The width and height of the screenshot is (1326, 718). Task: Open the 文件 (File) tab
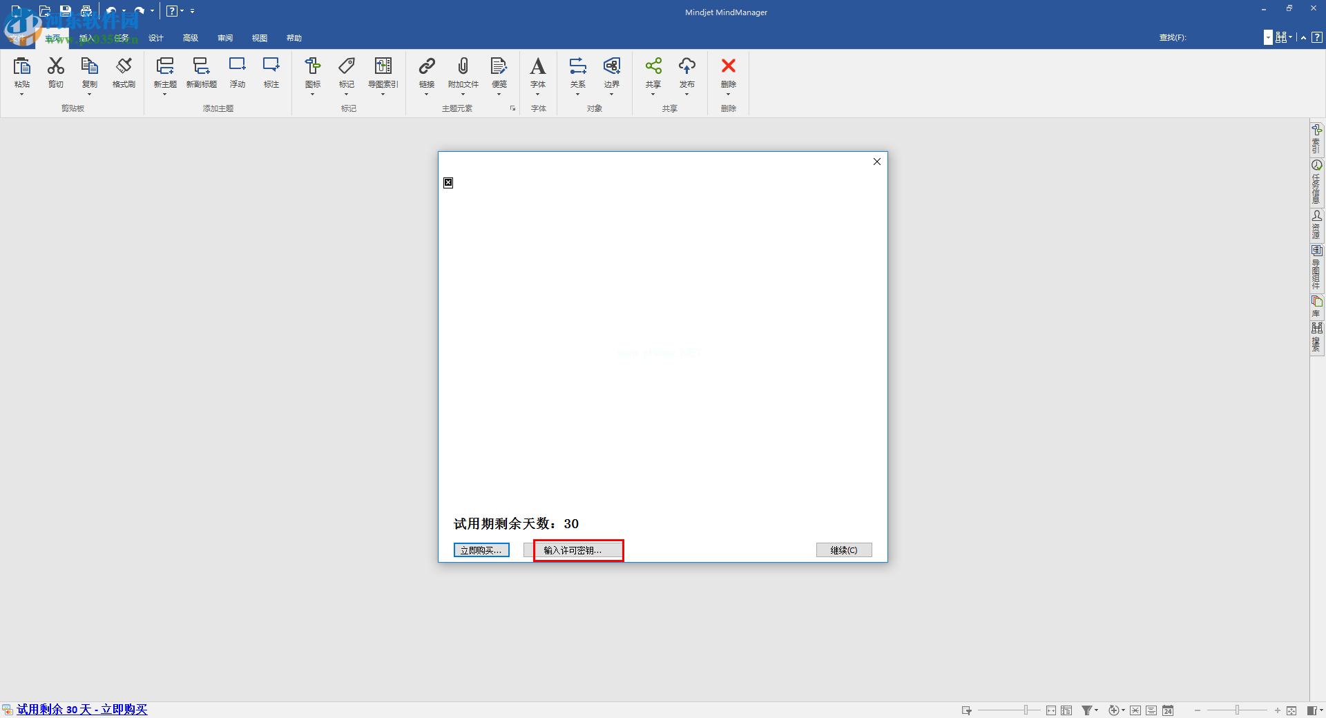click(17, 38)
